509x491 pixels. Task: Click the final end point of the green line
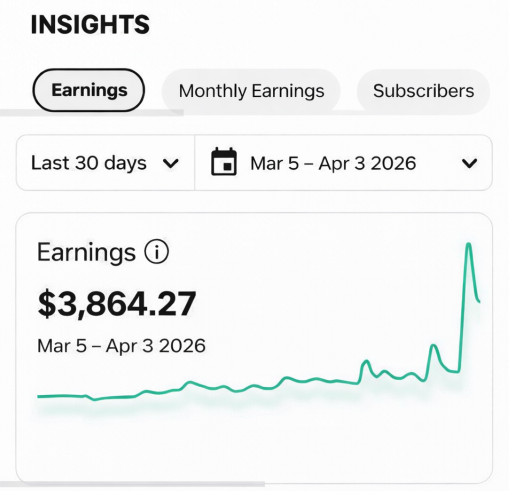coord(479,301)
